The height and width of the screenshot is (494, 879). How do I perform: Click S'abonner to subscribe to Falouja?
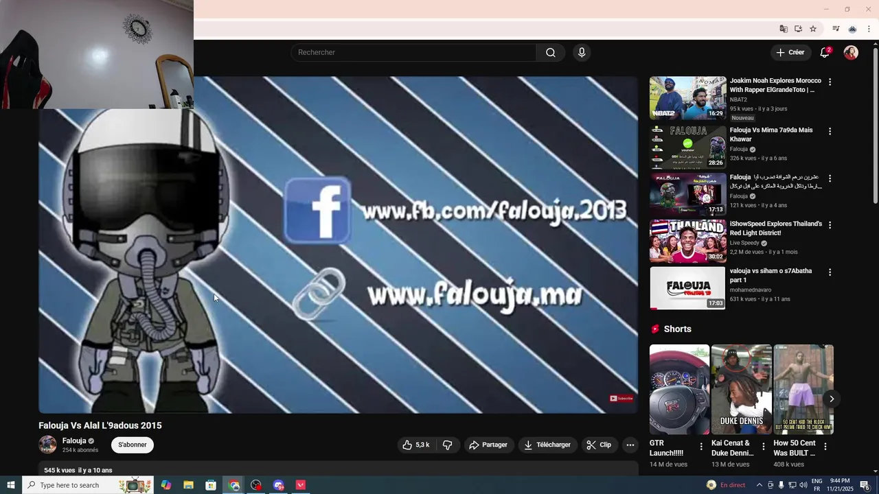click(x=133, y=445)
